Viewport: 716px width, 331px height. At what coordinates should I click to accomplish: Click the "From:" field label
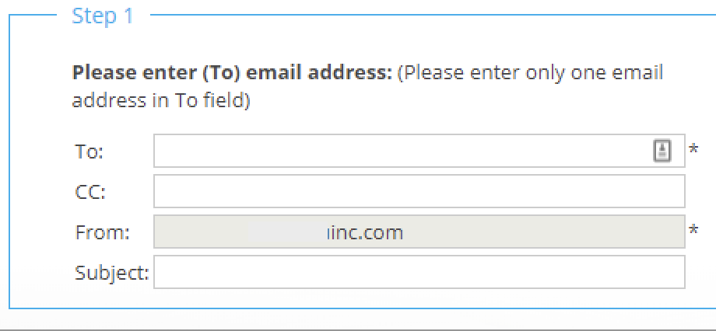pos(102,232)
